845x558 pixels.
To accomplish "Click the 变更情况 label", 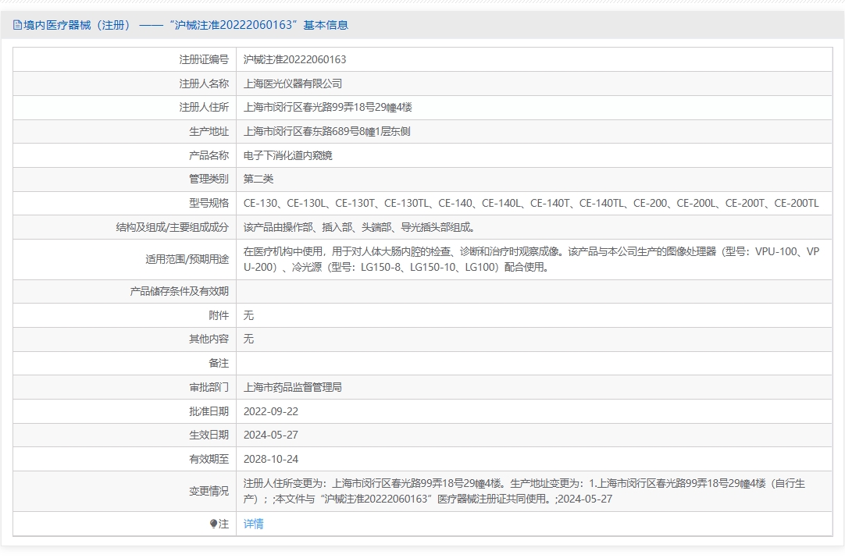I will click(209, 491).
